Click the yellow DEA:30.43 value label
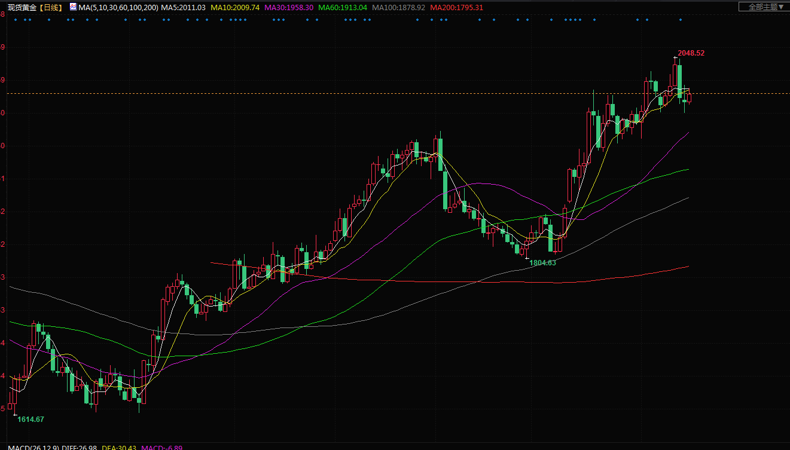Screen dimensions: 790x450 (119, 447)
